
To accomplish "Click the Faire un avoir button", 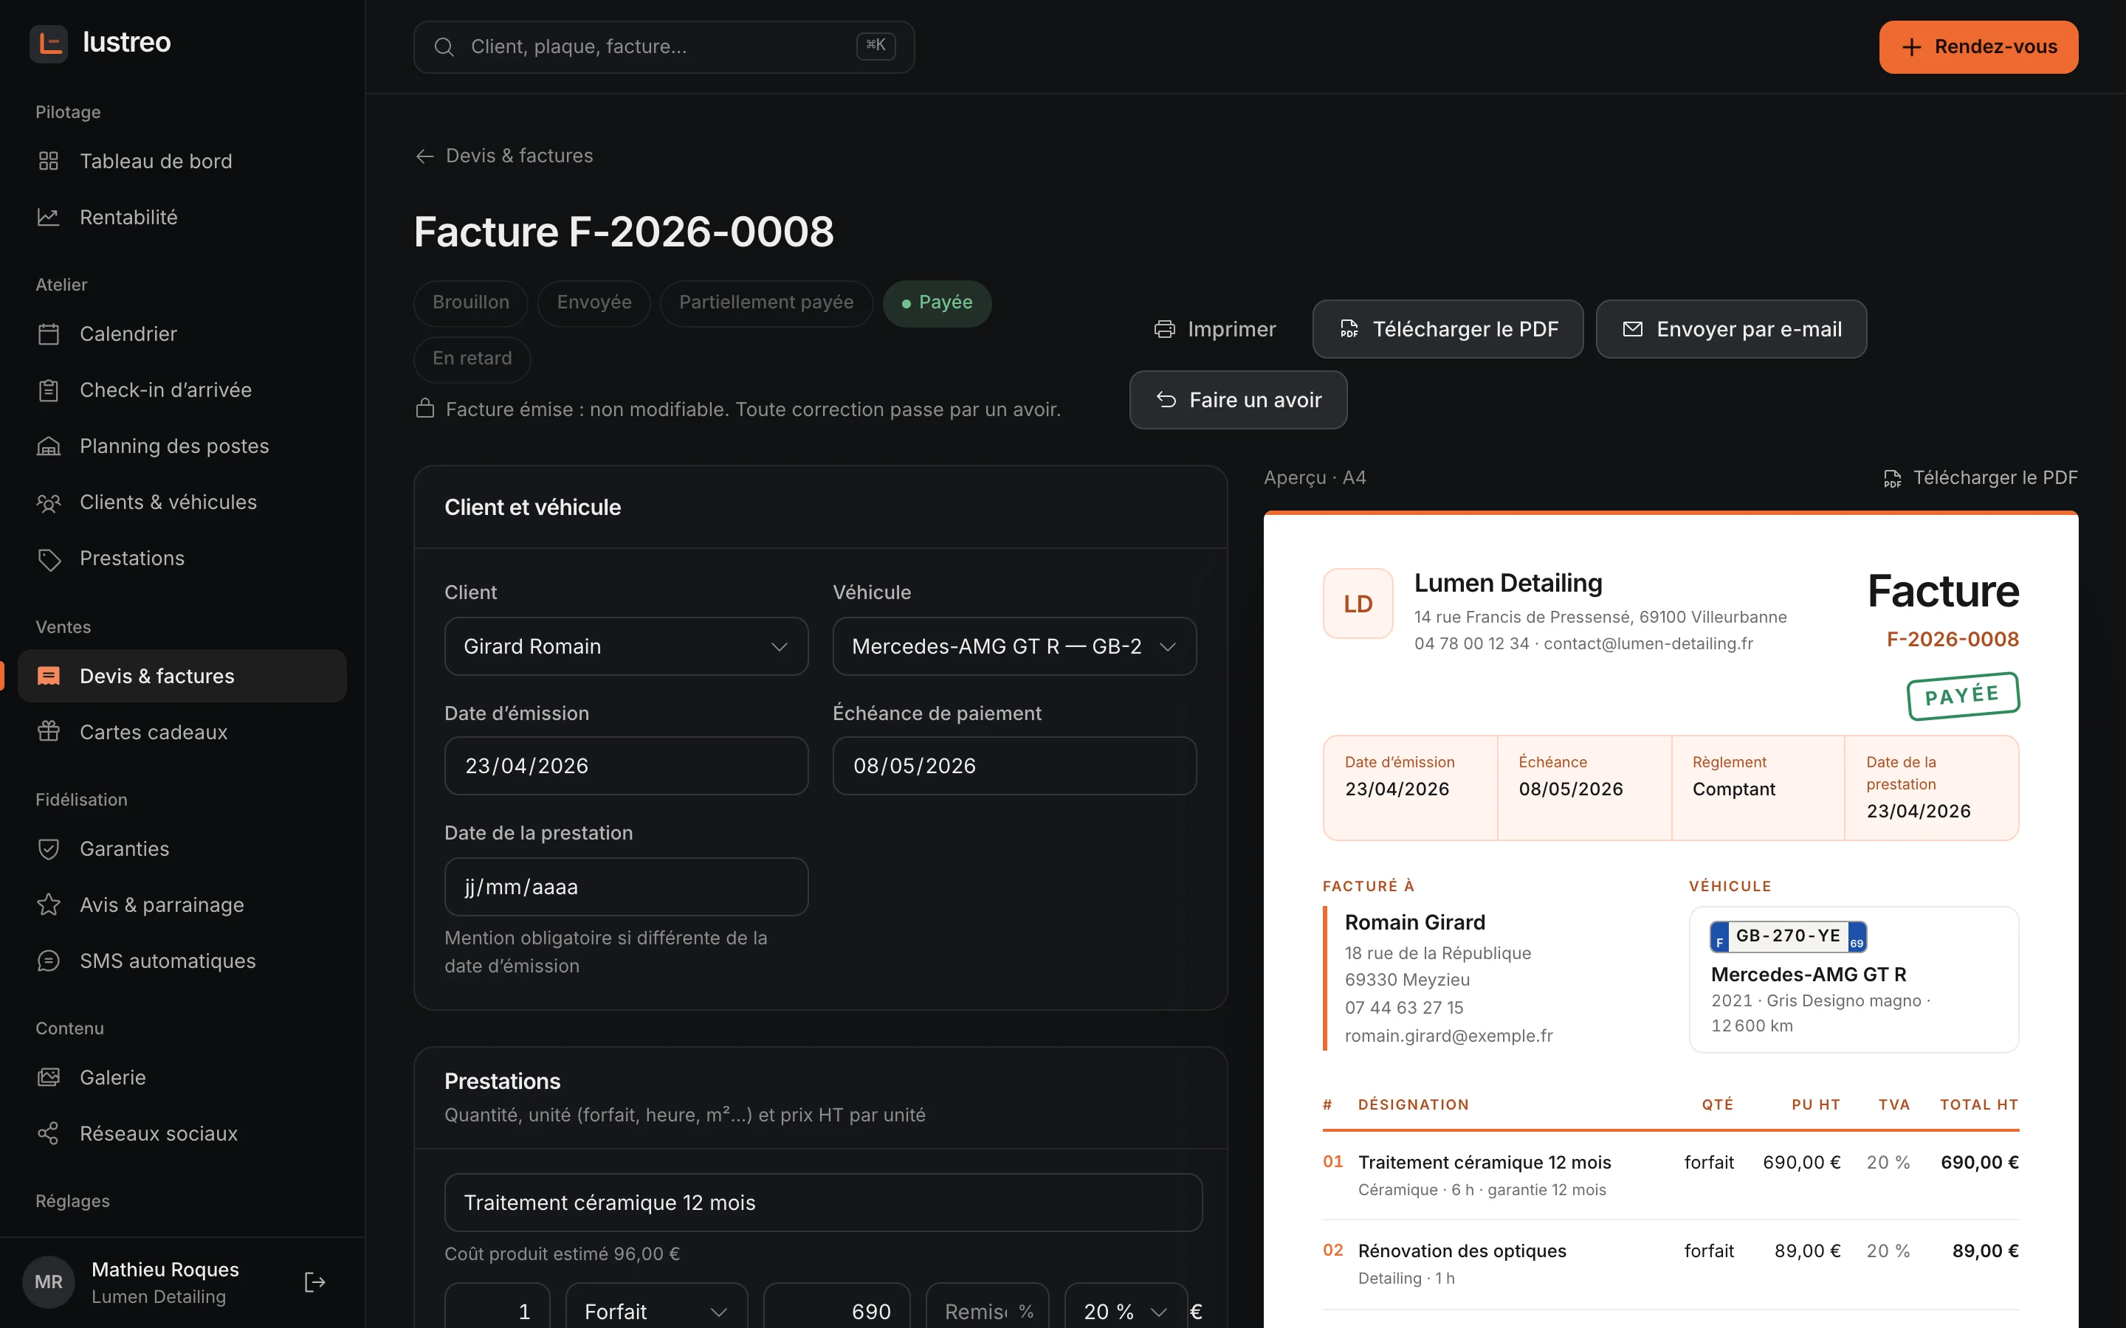I will tap(1238, 401).
